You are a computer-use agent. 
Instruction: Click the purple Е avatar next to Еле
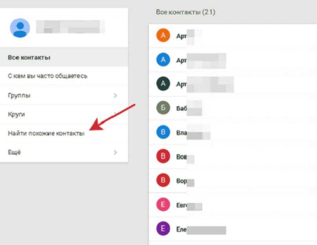tap(163, 229)
